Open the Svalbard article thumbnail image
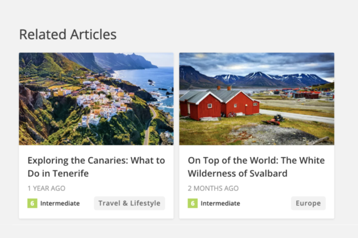The image size is (358, 238). click(257, 99)
